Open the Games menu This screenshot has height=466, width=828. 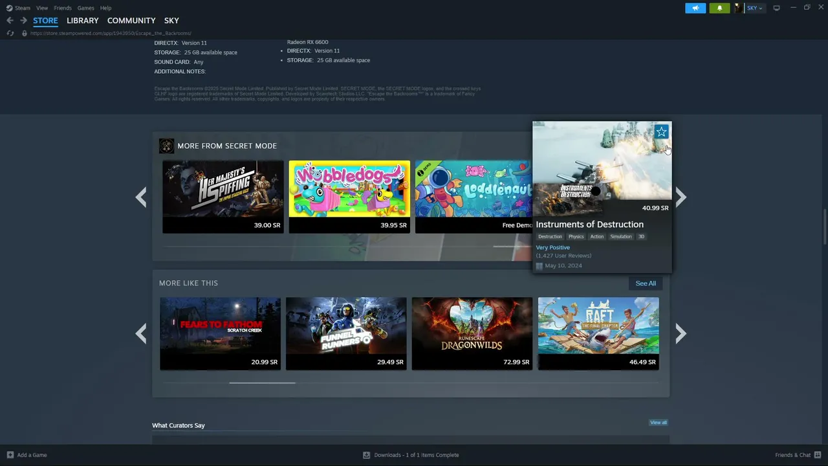tap(85, 8)
